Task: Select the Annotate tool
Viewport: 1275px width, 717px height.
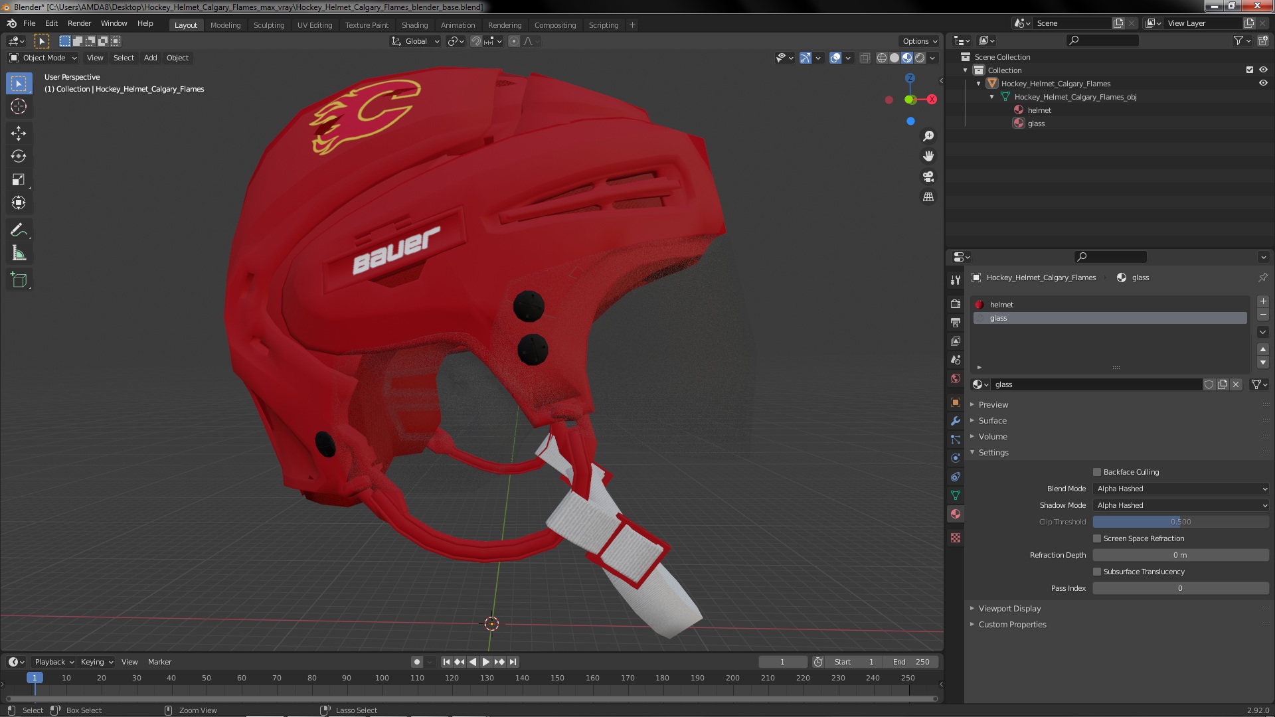Action: point(19,230)
